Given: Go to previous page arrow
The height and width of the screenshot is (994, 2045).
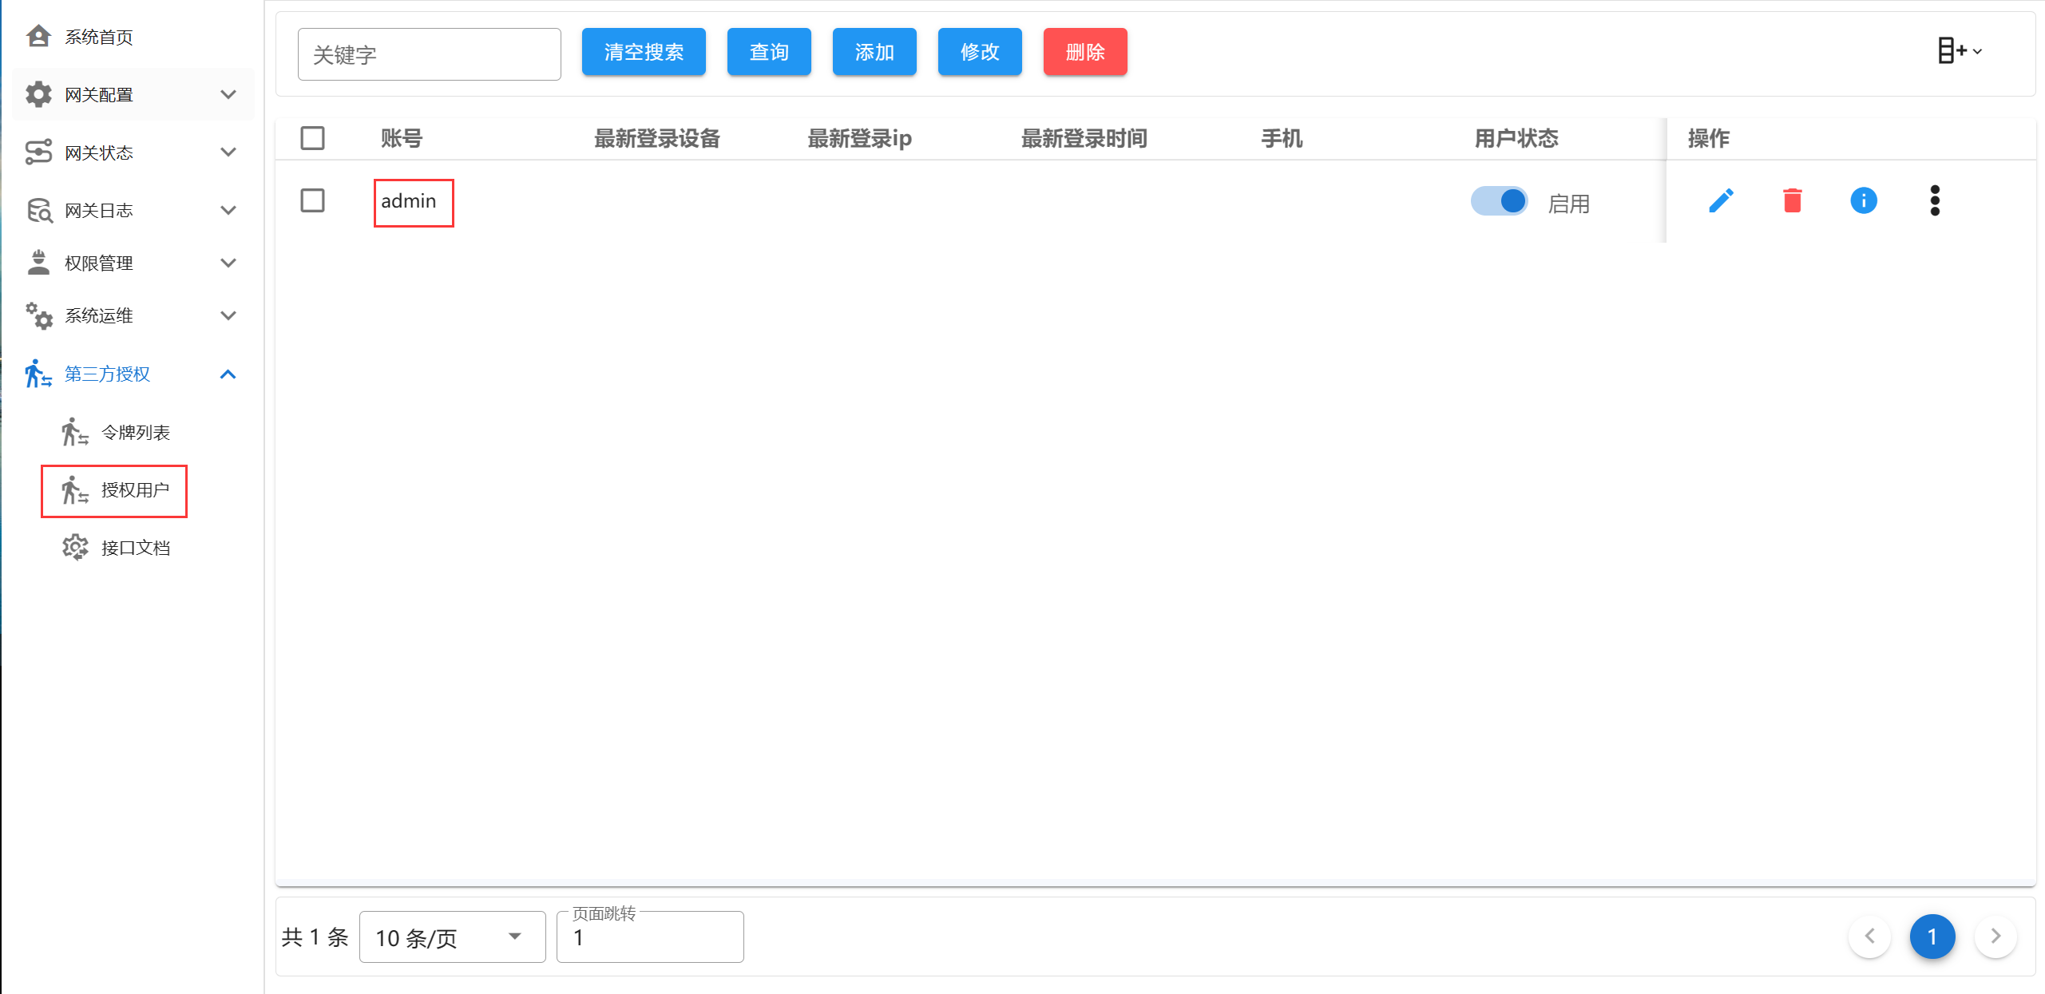Looking at the screenshot, I should 1869,936.
